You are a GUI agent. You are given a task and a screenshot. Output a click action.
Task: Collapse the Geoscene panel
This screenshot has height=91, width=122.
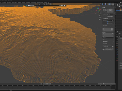point(105,43)
